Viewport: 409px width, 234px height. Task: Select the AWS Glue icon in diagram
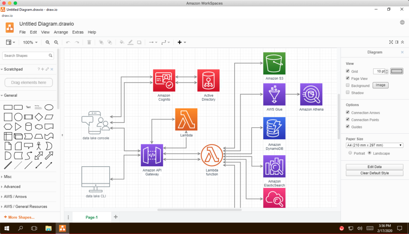274,94
